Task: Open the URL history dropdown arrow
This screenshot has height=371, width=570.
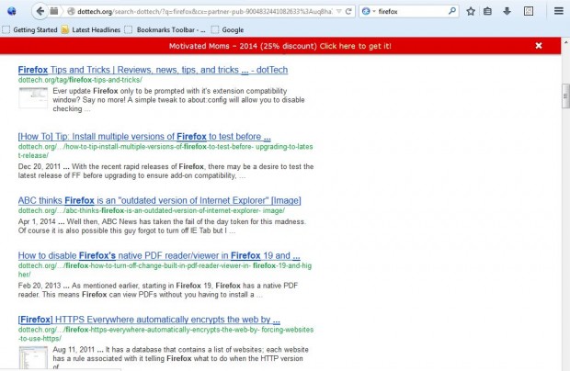Action: coord(339,11)
